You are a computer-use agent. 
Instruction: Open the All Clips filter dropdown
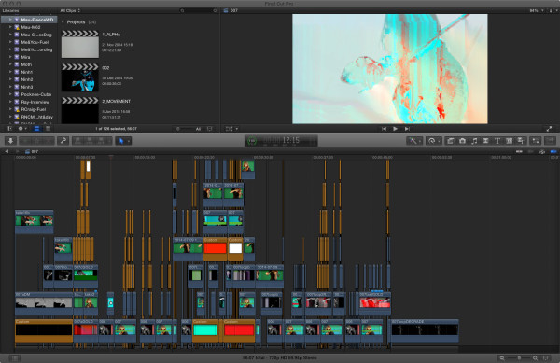(70, 10)
